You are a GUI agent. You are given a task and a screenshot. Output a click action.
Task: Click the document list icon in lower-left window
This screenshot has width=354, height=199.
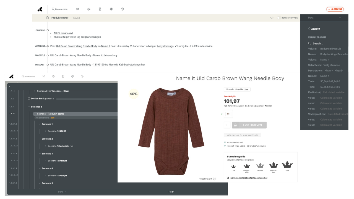pyautogui.click(x=63, y=76)
